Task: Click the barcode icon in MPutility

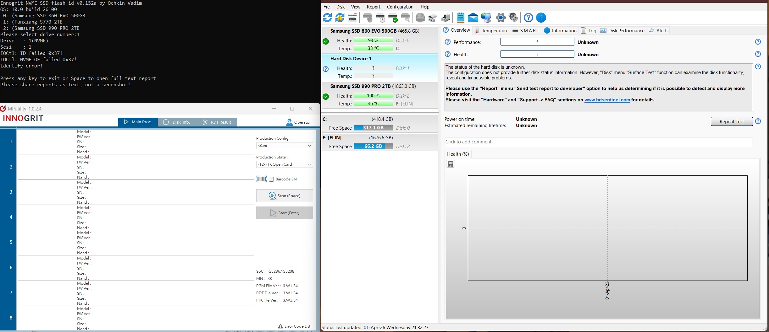Action: point(262,179)
